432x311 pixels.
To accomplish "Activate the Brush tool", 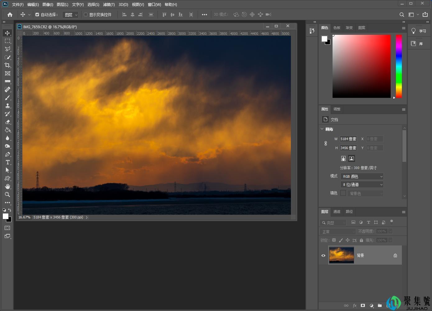I will click(7, 98).
